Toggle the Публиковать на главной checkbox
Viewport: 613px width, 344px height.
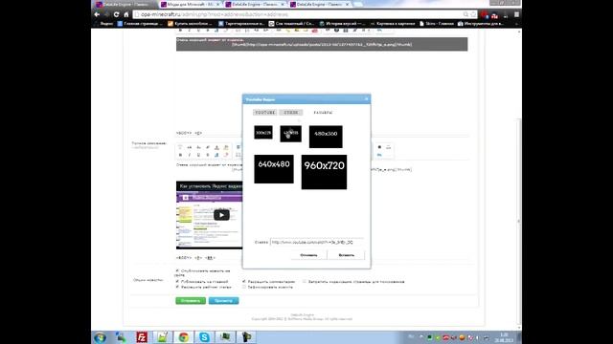tap(177, 281)
